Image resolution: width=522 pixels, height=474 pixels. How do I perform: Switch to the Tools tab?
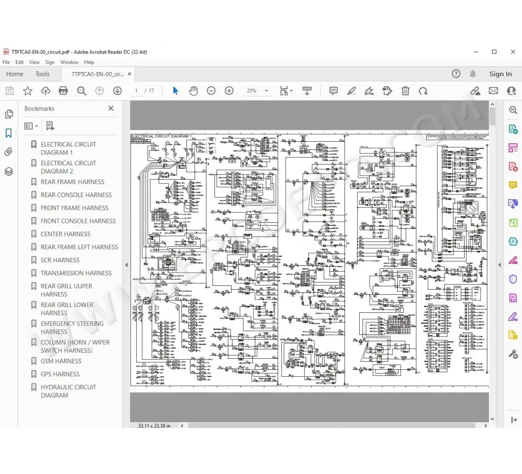click(x=42, y=74)
